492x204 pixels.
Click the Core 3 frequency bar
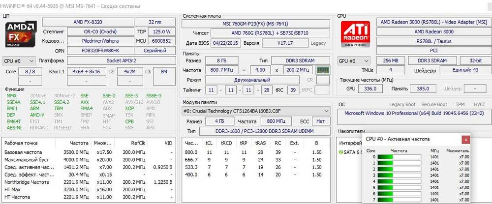(399, 175)
